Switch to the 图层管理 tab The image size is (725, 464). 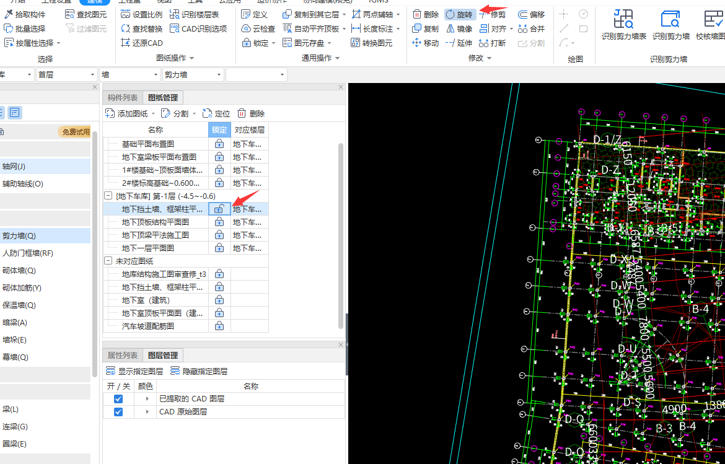(x=163, y=356)
